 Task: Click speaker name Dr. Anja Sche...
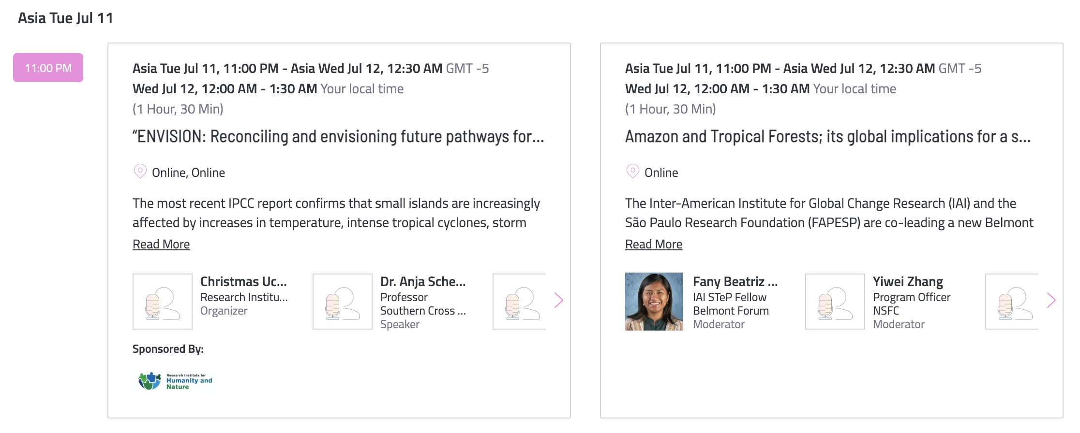coord(423,281)
